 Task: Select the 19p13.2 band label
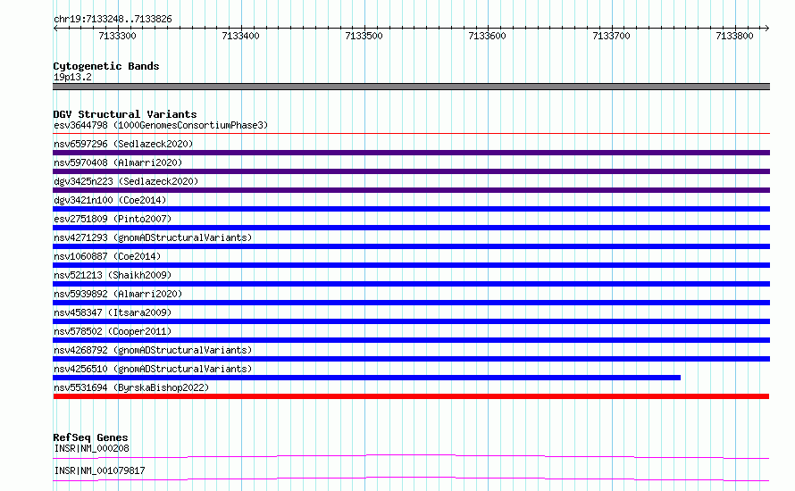(x=72, y=77)
